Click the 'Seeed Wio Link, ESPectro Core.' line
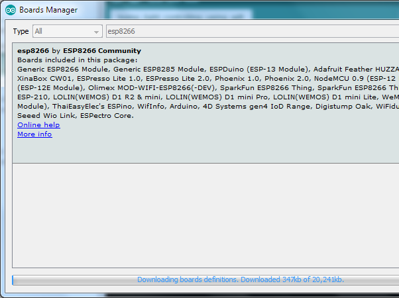The width and height of the screenshot is (399, 298). pos(76,116)
